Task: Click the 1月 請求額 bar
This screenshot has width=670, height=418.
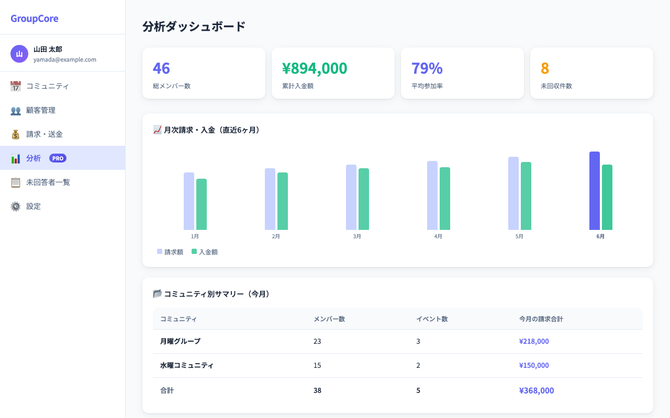Action: point(189,201)
